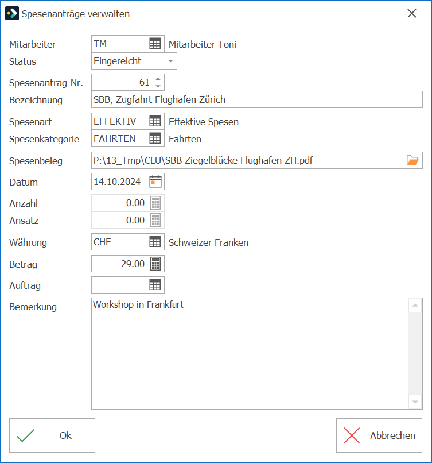432x463 pixels.
Task: Click the application logo in the title bar
Action: pos(12,13)
